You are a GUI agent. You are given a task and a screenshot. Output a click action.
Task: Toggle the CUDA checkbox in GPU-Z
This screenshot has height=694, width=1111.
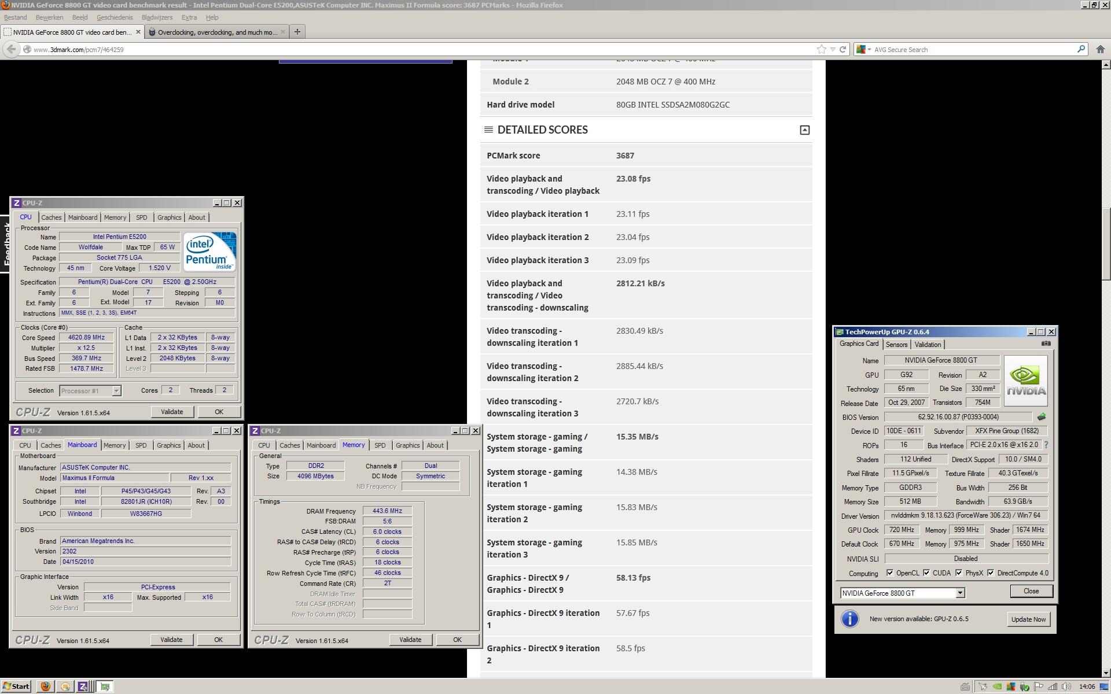(926, 573)
